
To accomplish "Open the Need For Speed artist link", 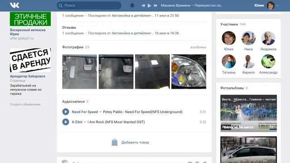I will click(x=85, y=112).
